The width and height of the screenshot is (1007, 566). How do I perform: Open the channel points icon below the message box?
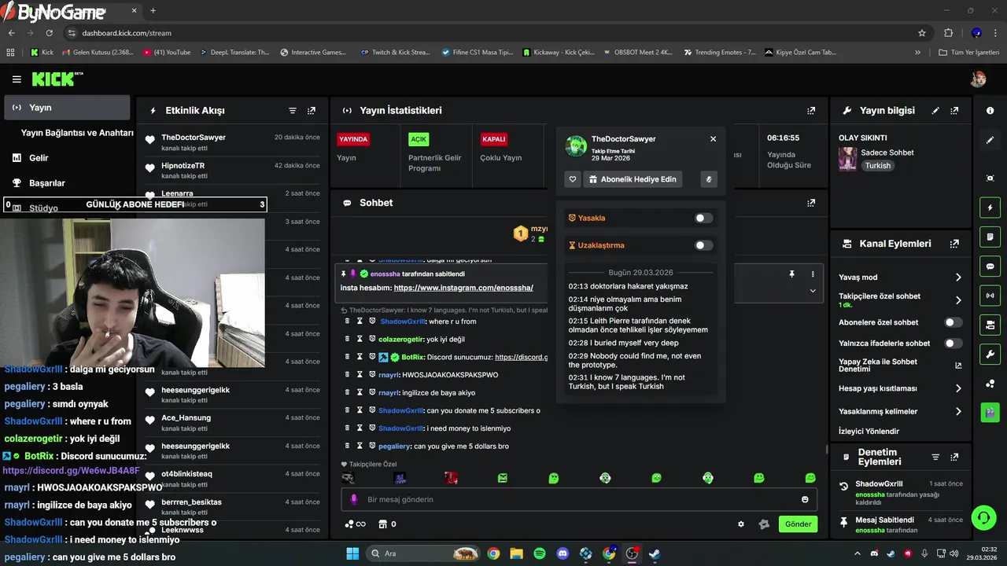(x=356, y=524)
